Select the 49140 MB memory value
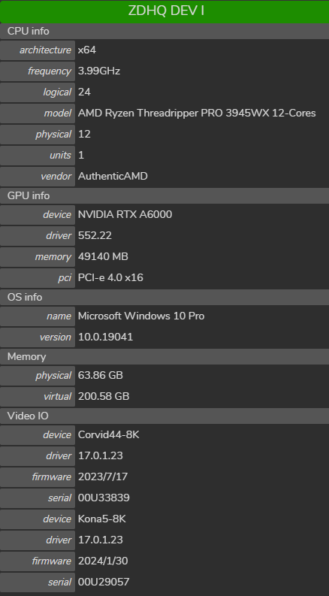The image size is (329, 596). pyautogui.click(x=103, y=256)
